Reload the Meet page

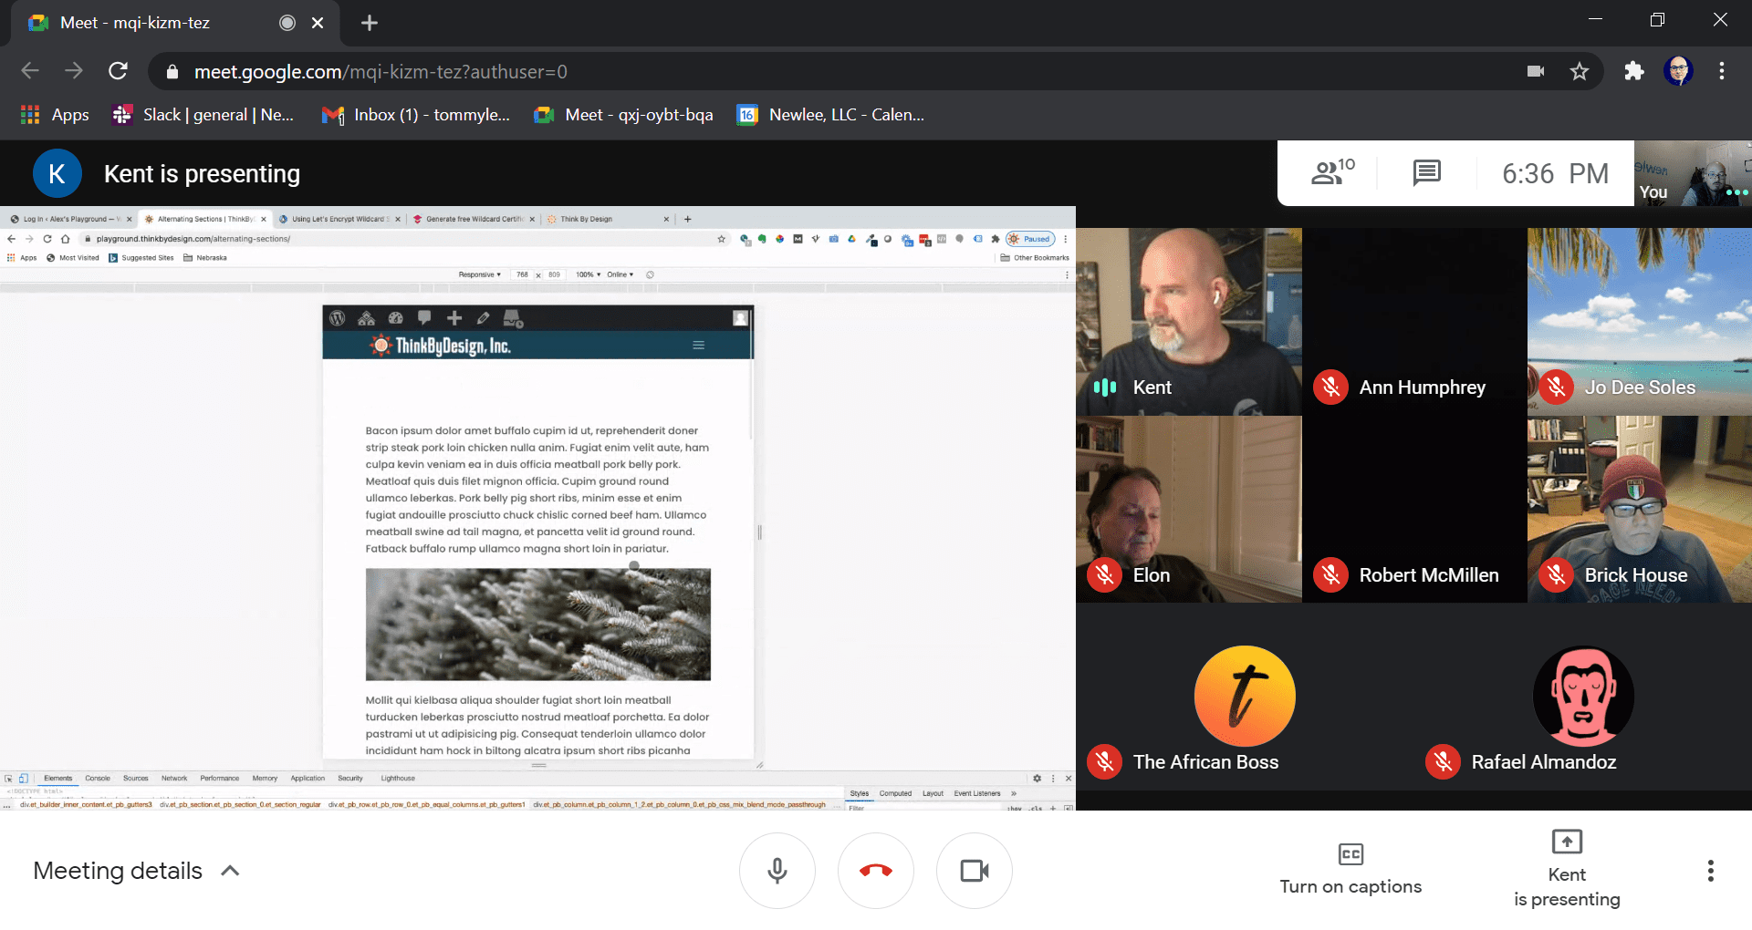pos(118,71)
